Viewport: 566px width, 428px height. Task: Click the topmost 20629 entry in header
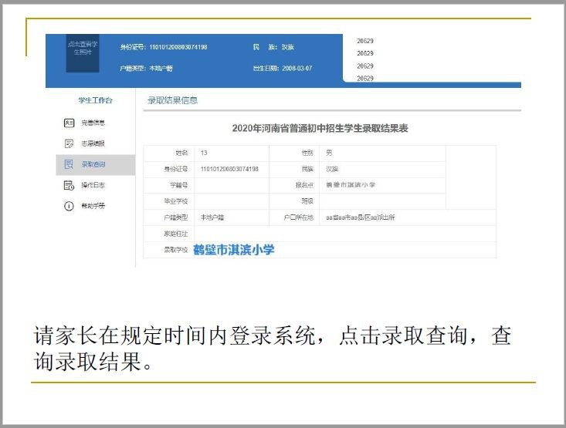tap(365, 41)
